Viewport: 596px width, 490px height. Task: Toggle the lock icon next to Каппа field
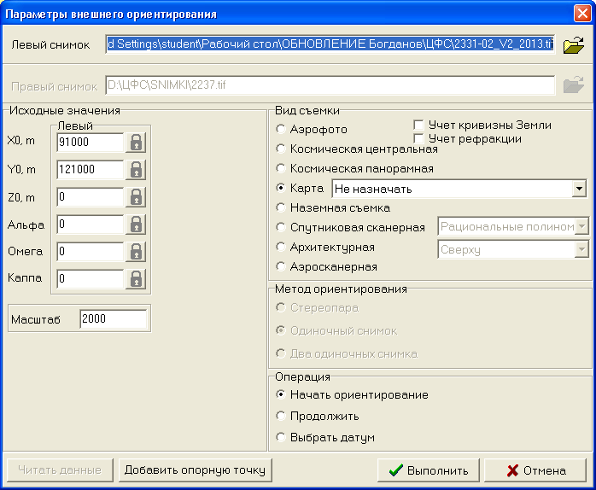135,278
